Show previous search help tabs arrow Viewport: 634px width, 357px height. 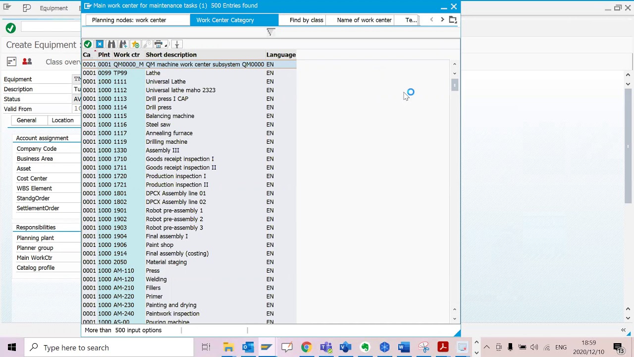click(x=431, y=20)
